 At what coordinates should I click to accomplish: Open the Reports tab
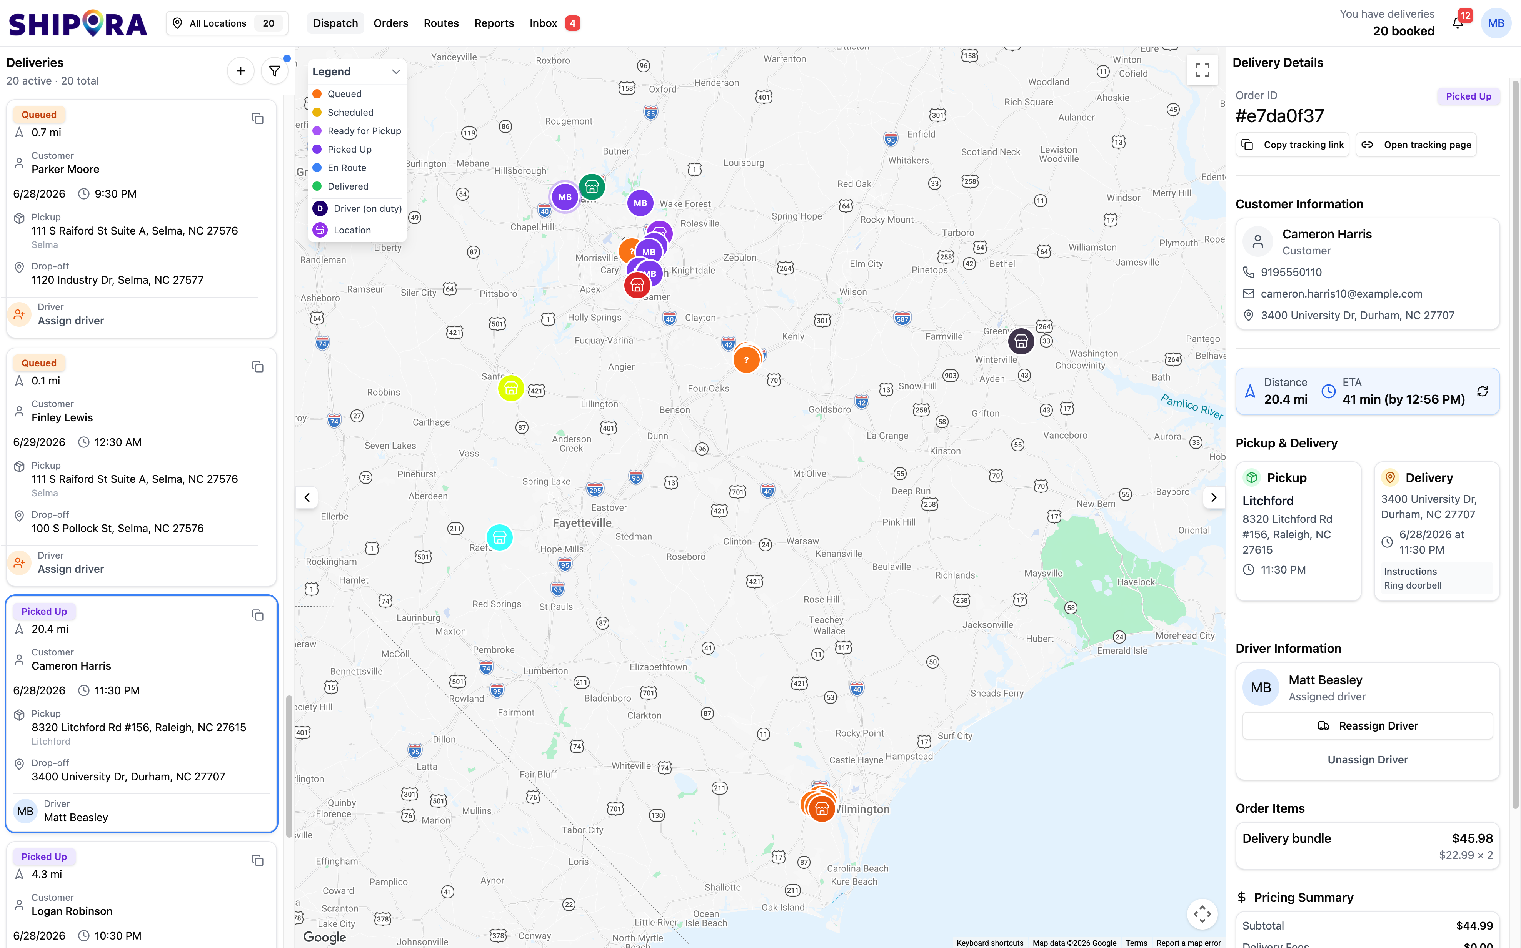pos(494,23)
